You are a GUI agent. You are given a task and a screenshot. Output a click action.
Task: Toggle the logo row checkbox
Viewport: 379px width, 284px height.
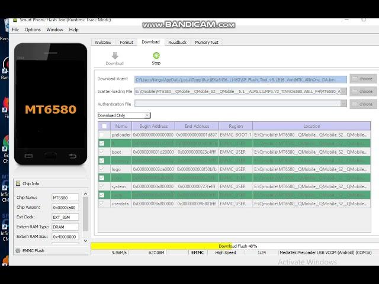coord(102,169)
